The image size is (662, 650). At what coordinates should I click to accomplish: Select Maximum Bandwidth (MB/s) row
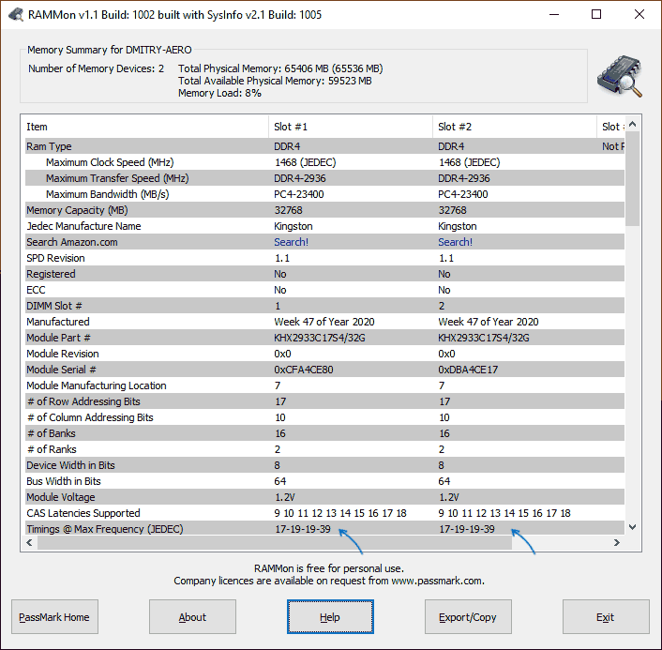(x=324, y=194)
